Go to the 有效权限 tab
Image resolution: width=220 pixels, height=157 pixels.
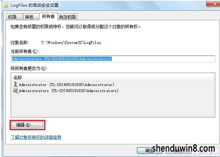tap(67, 17)
